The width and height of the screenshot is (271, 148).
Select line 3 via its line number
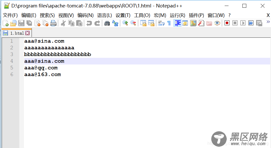(x=12, y=54)
